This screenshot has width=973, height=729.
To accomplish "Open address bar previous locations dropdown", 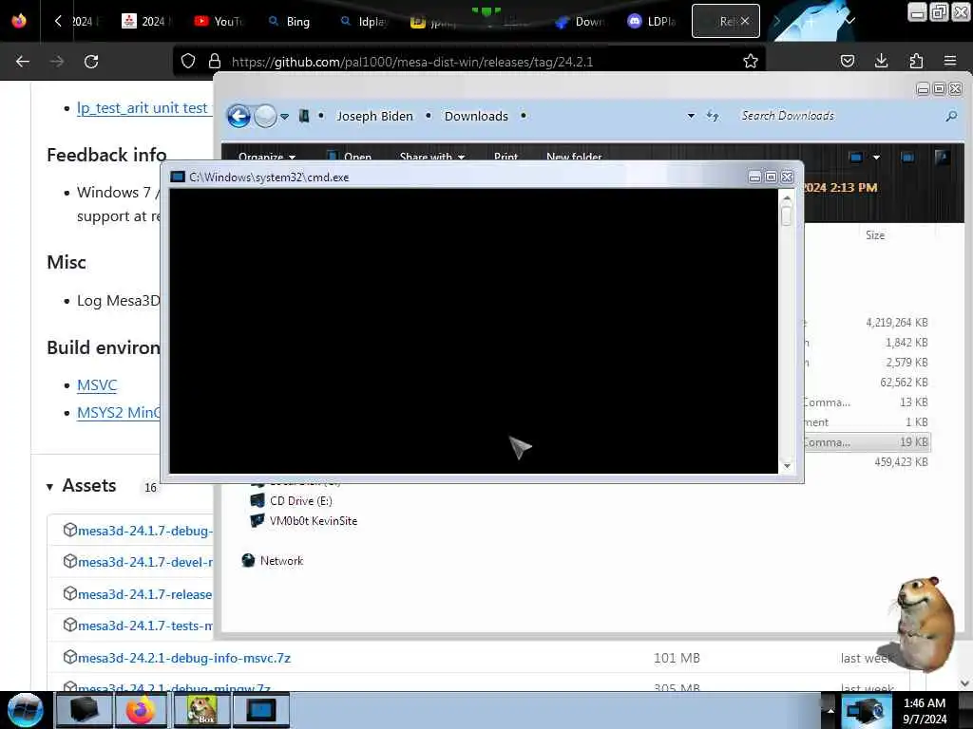I will 691,116.
